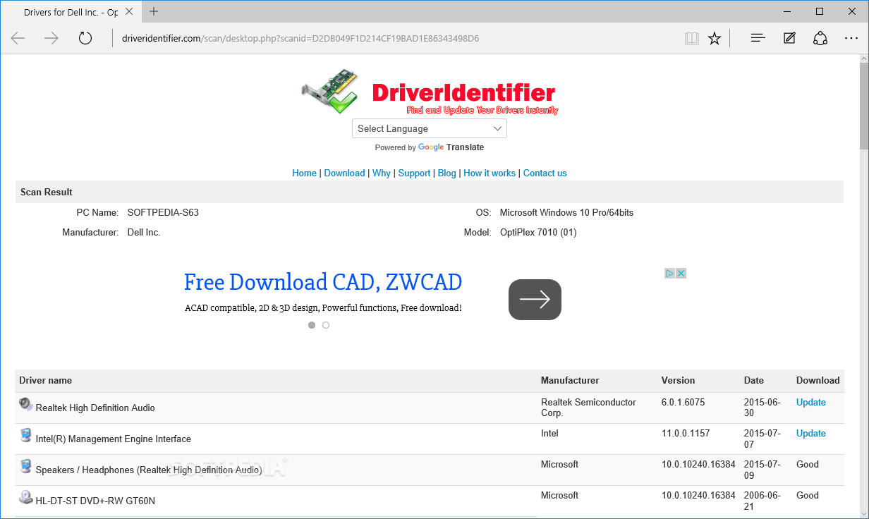This screenshot has height=519, width=869.
Task: Click the DriverIdentifier logo
Action: (x=430, y=92)
